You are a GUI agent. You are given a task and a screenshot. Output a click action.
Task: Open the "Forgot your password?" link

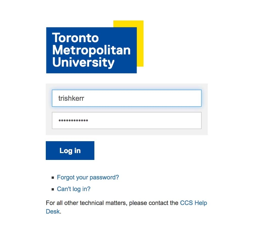[88, 177]
